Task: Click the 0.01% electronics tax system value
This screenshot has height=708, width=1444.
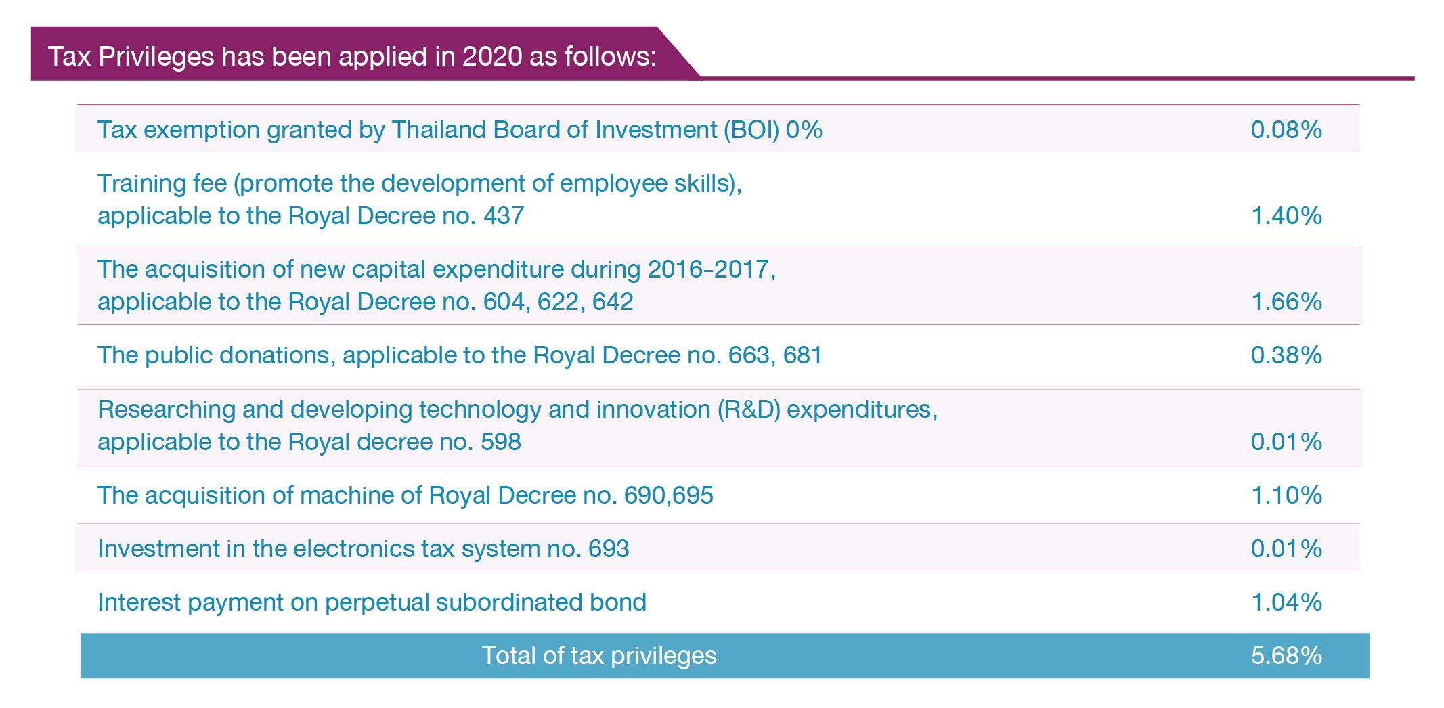Action: (x=1286, y=548)
